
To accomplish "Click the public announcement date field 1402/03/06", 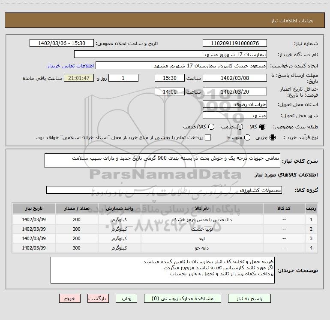I will pyautogui.click(x=62, y=43).
